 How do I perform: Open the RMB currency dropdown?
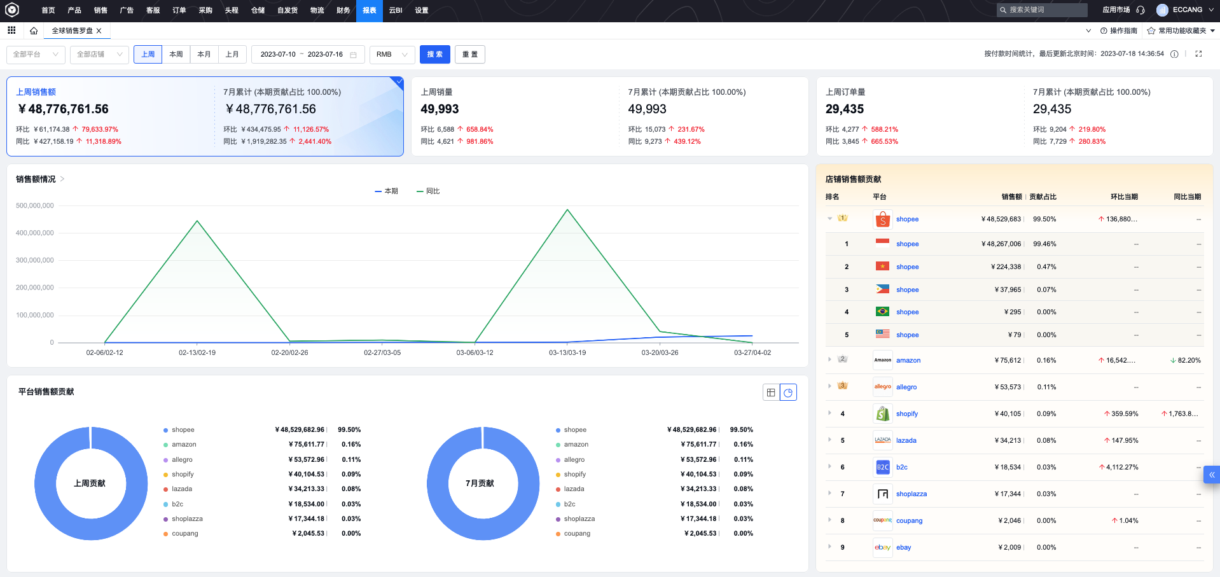pyautogui.click(x=392, y=55)
